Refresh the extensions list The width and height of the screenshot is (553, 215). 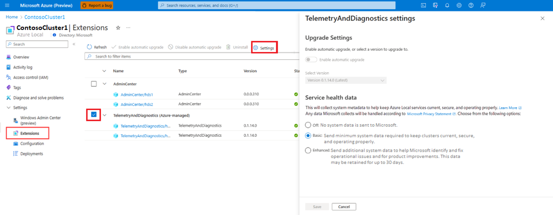click(x=97, y=47)
